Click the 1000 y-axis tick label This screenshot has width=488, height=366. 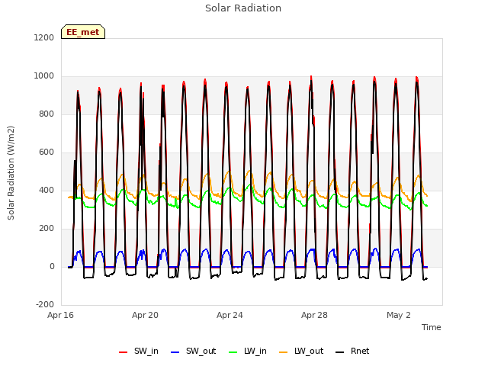[44, 76]
